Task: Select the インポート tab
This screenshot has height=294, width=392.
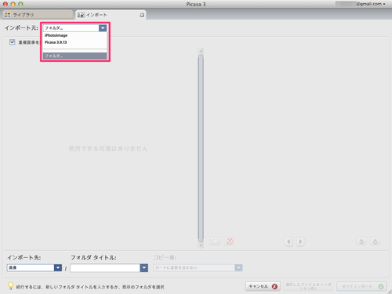Action: [x=111, y=15]
